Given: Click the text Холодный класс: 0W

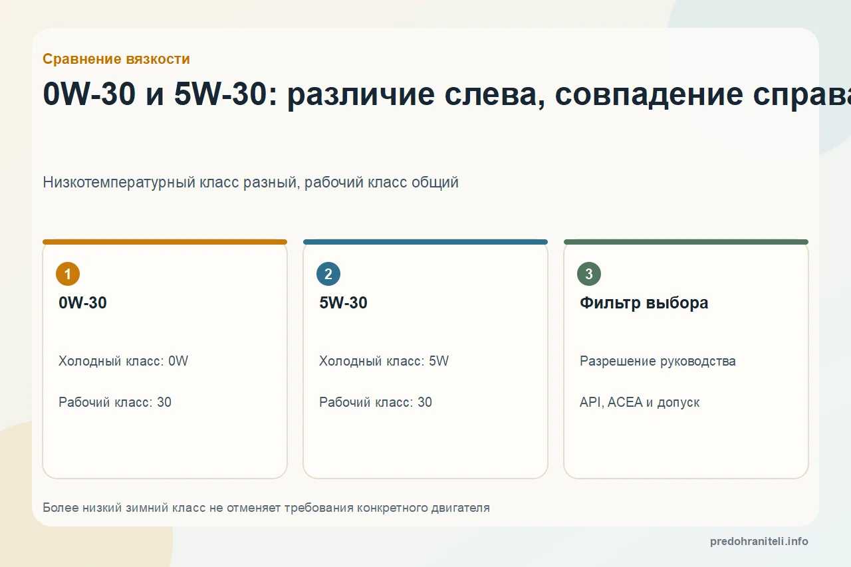Looking at the screenshot, I should pyautogui.click(x=124, y=361).
